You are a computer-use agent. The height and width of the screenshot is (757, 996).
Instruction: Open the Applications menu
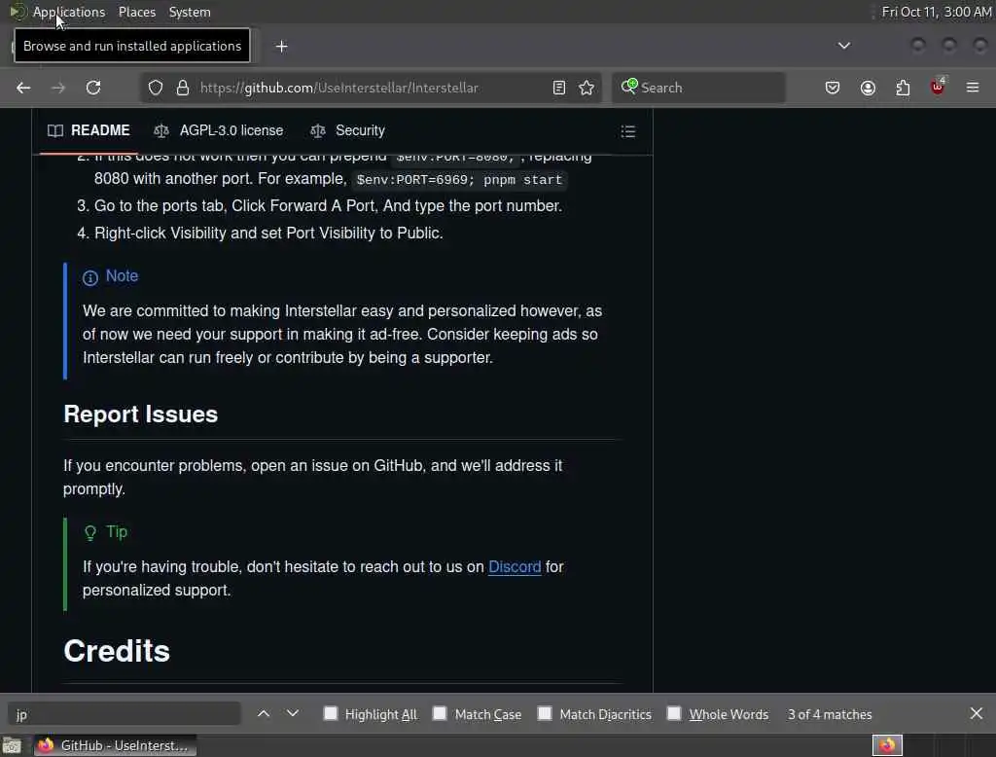pos(69,12)
